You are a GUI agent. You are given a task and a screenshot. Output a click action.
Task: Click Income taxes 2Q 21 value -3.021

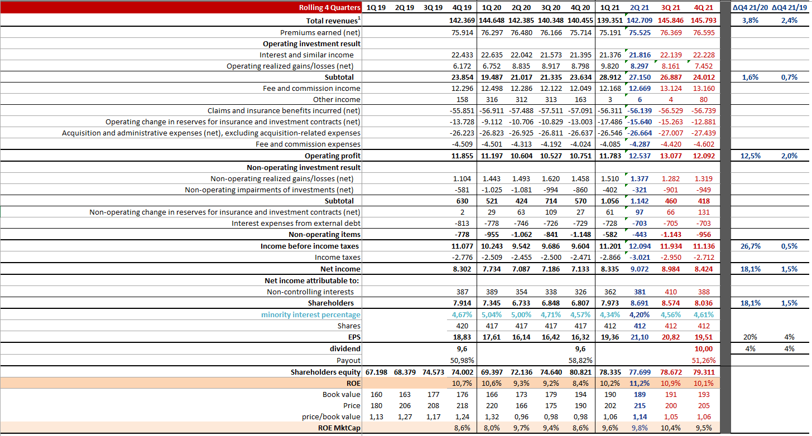click(x=640, y=257)
